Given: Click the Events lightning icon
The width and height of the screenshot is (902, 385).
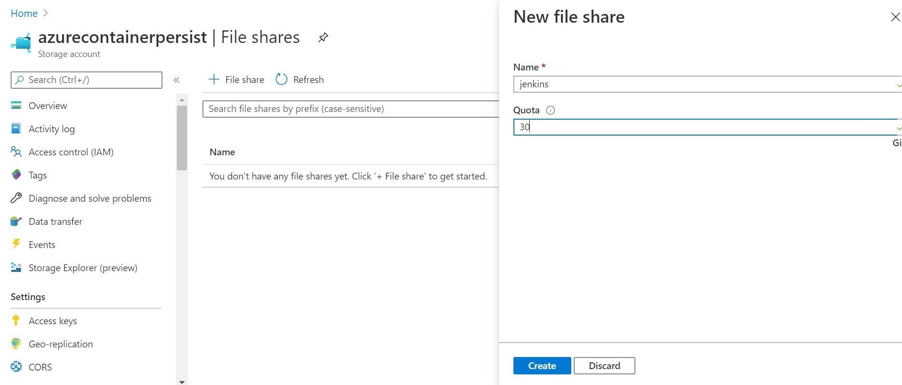Looking at the screenshot, I should coord(16,244).
